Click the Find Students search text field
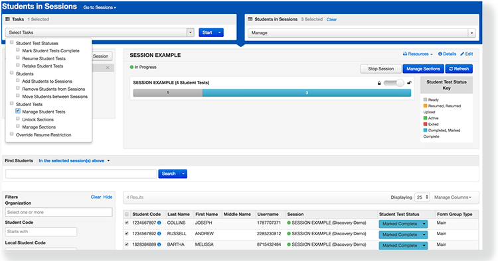Screen dimensions: 498x261 81,174
